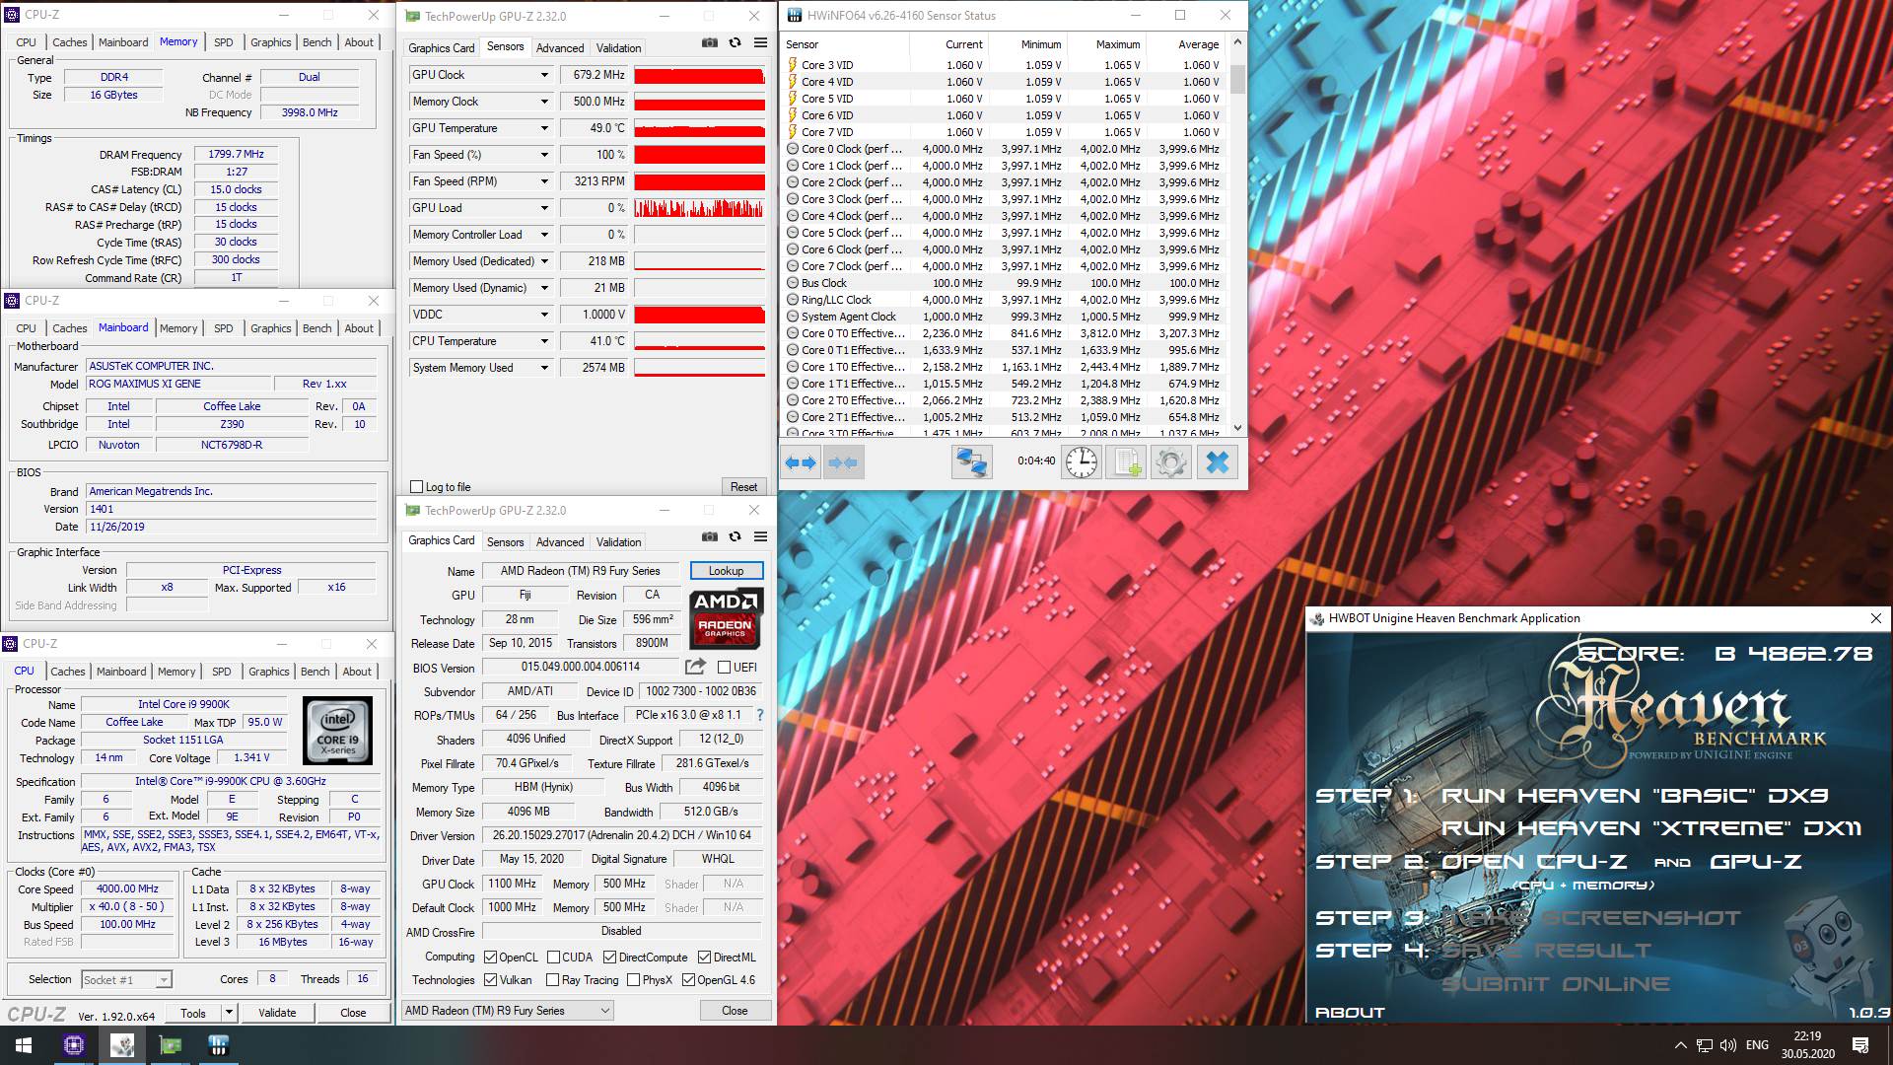This screenshot has height=1065, width=1893.
Task: Open the Fan Speed (RPM) sensor dropdown
Action: point(544,181)
